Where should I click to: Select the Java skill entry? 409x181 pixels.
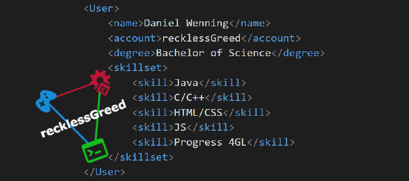187,83
